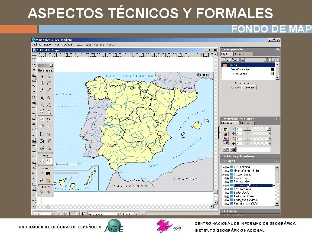
Task: Click the blue round icon in toolbox bottom row
Action: tap(42, 148)
